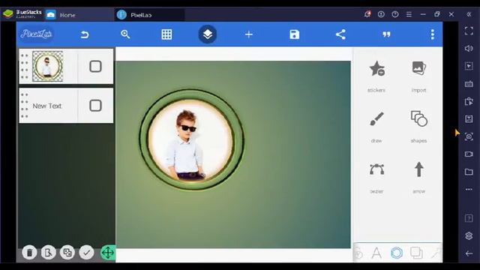The height and width of the screenshot is (270, 480).
Task: Collapse BlueStacks sidebar double-chevron
Action: pyautogui.click(x=469, y=14)
